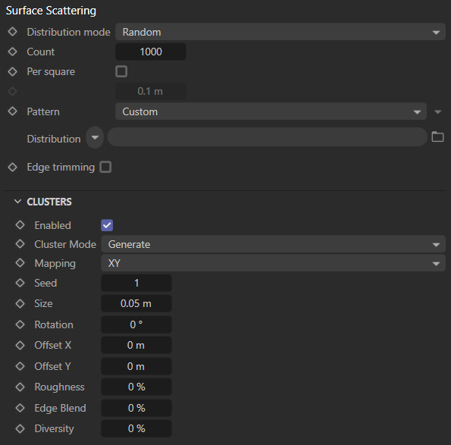Click keyframe diamond next to Pattern
The image size is (451, 445).
(x=13, y=111)
